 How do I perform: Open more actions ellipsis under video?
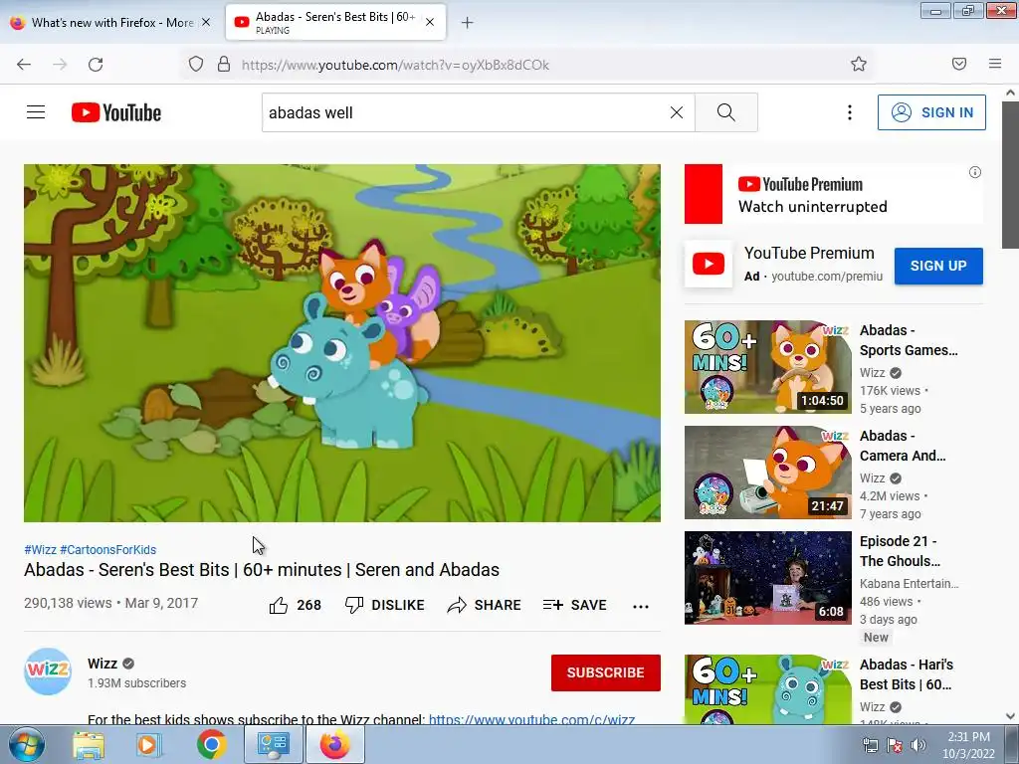click(641, 606)
